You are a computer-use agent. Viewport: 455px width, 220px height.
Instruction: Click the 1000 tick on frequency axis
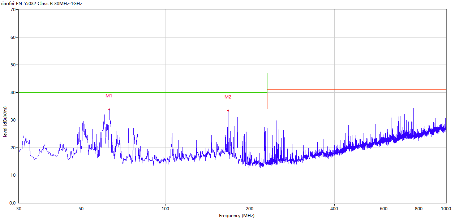point(446,208)
